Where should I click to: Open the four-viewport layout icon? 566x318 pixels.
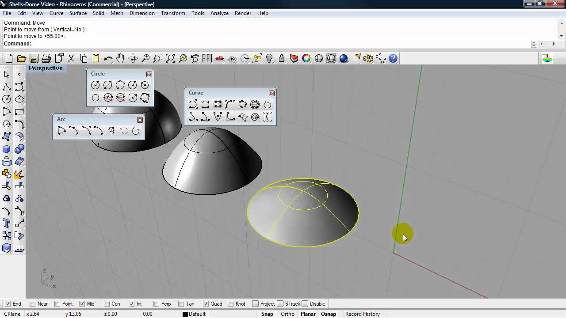point(207,58)
